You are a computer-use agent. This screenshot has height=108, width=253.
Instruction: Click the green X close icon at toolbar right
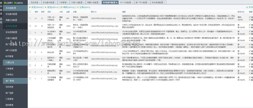(x=247, y=7)
